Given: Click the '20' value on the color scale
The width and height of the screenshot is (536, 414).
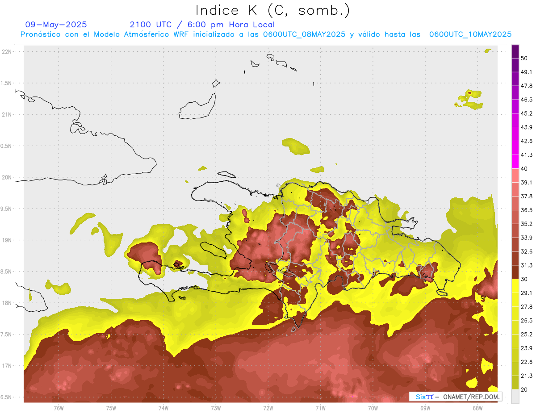Looking at the screenshot, I should (x=524, y=390).
